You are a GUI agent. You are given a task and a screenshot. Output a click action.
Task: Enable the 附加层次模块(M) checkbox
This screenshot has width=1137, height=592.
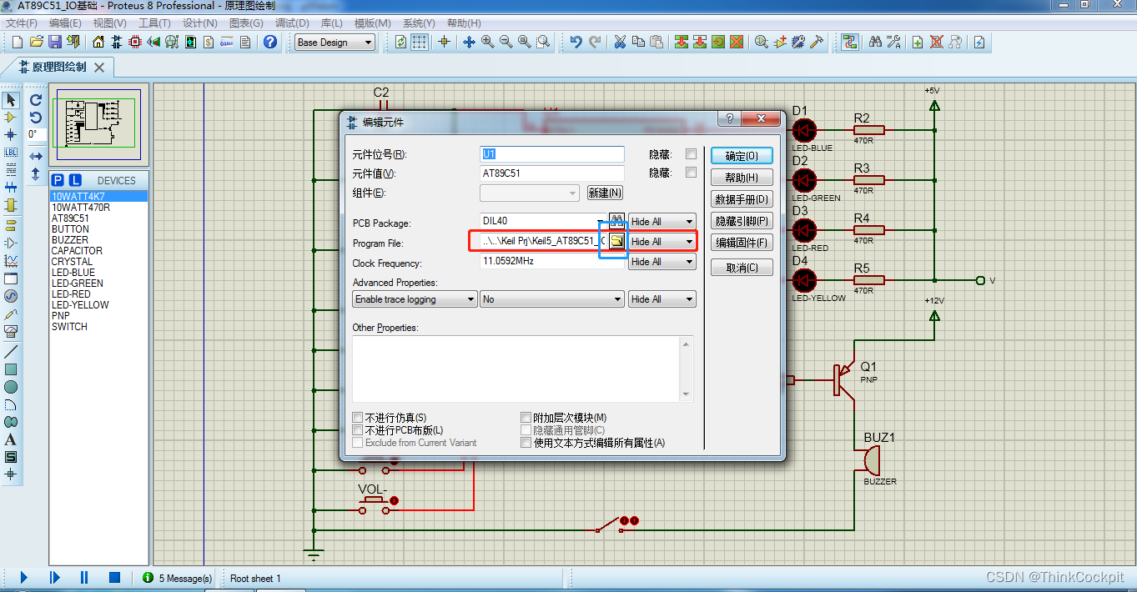pyautogui.click(x=526, y=418)
